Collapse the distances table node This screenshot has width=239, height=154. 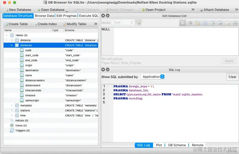12,45
